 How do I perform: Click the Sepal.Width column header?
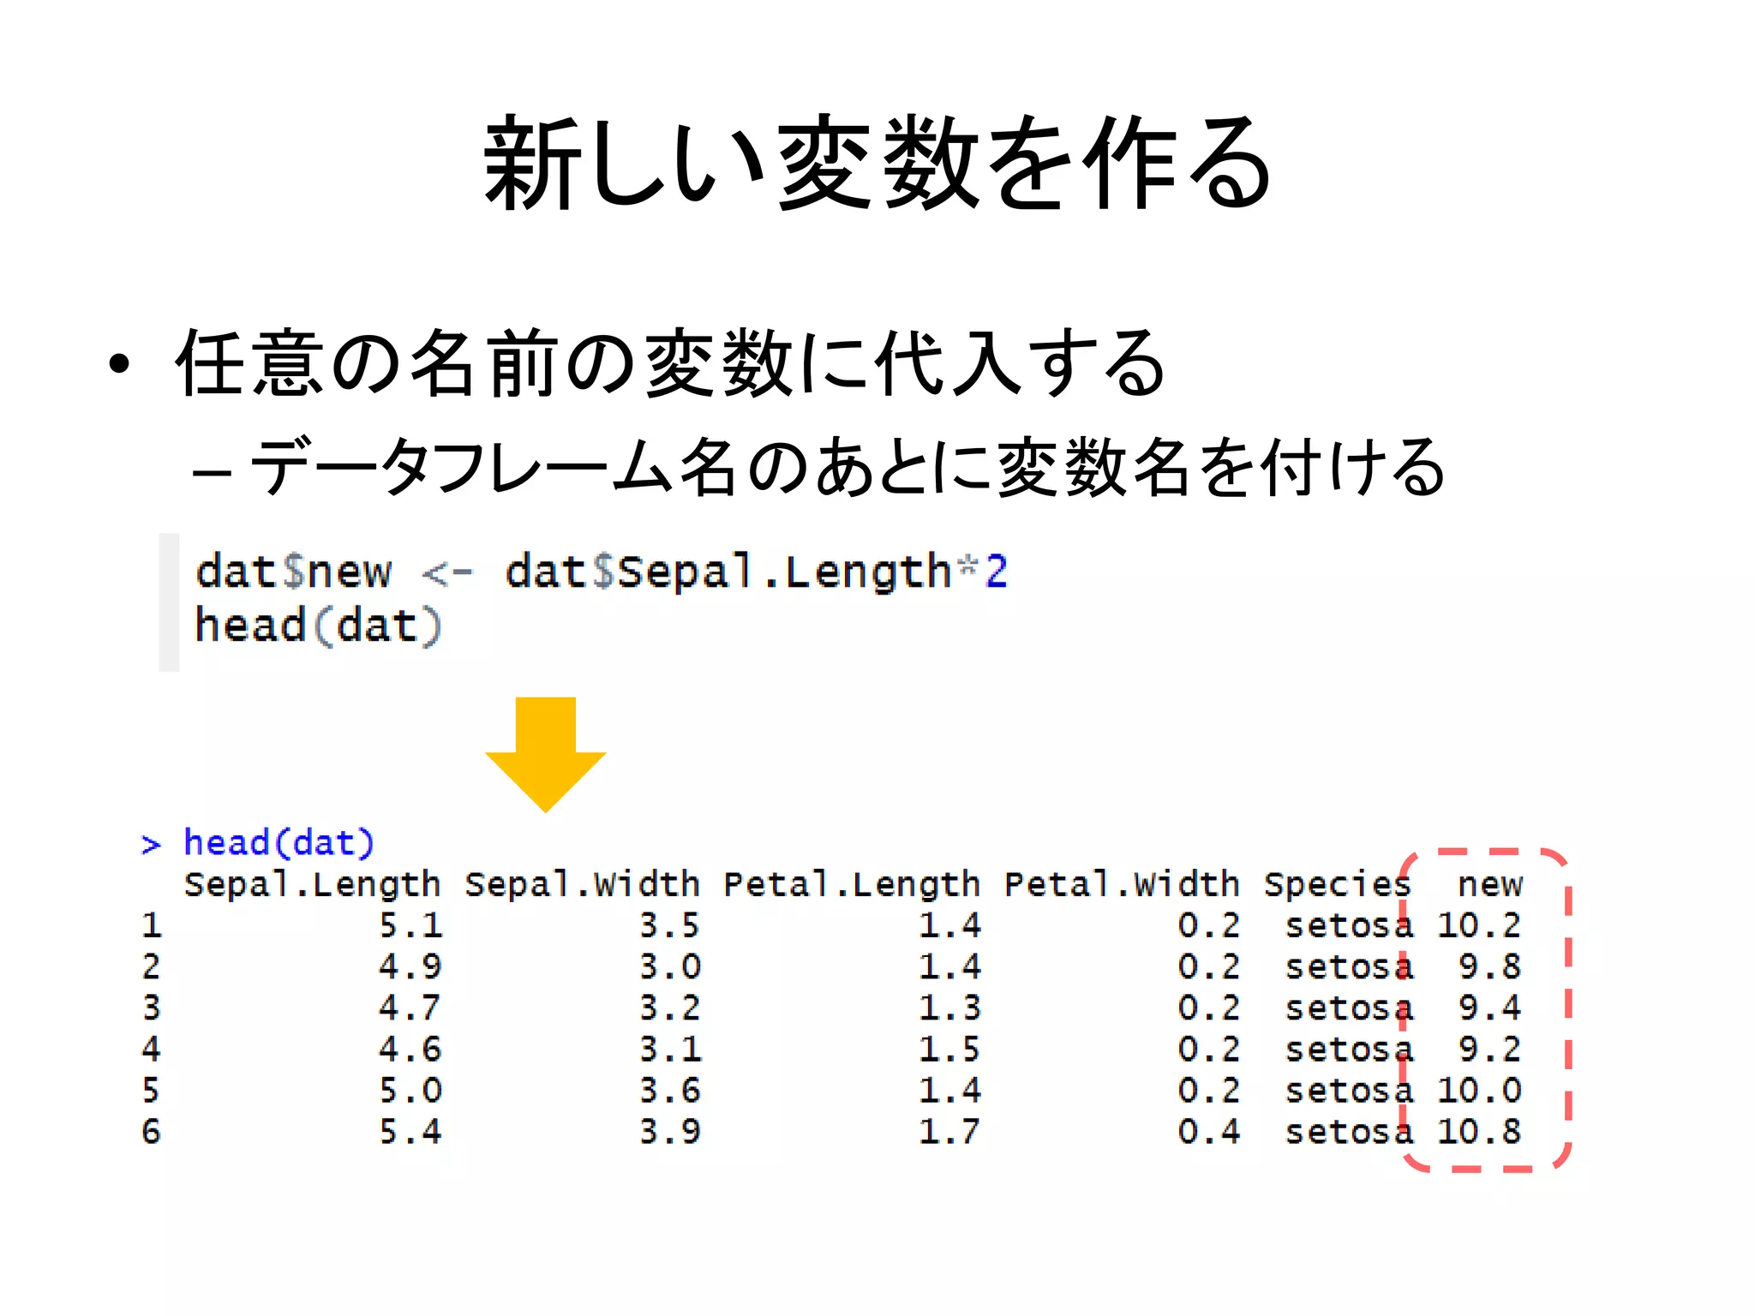[x=583, y=883]
